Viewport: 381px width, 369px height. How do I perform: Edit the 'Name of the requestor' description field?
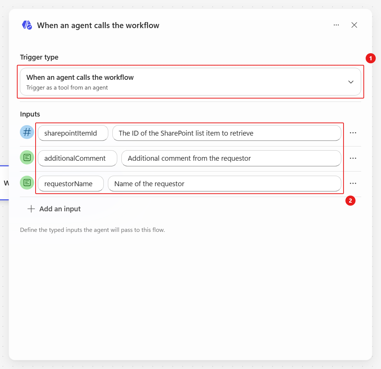point(224,184)
